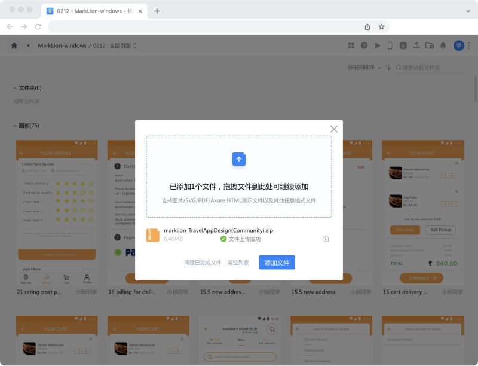Click the help question mark icon

[x=364, y=45]
